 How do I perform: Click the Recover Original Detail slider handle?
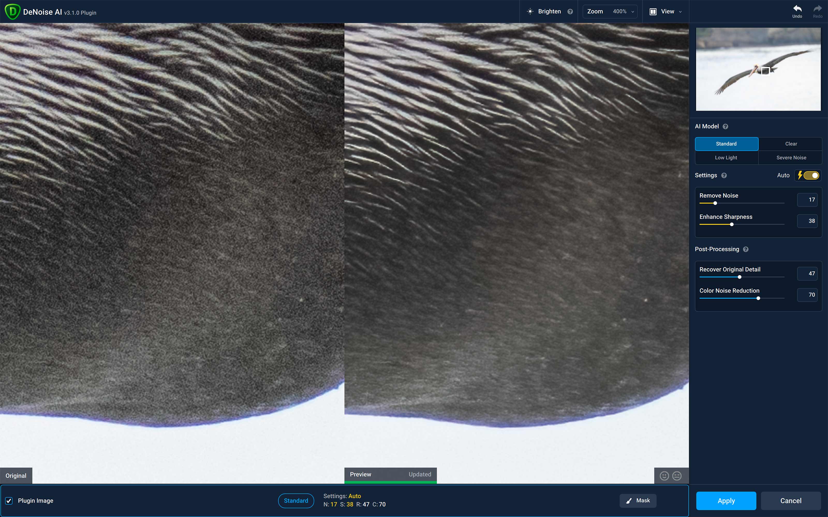pos(740,277)
